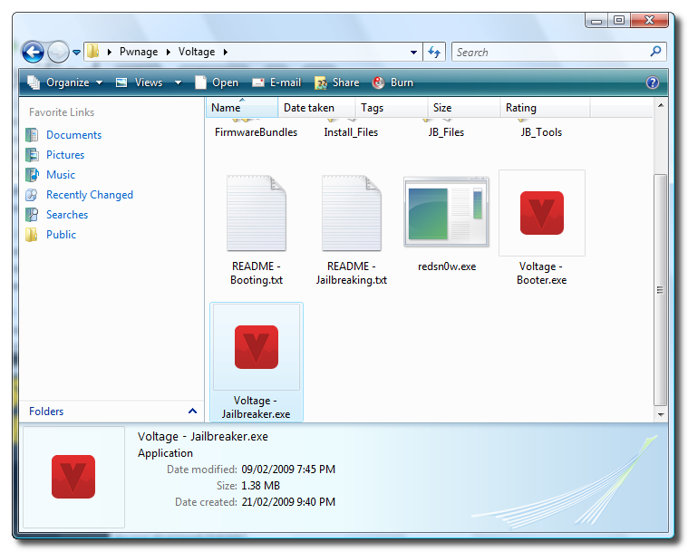688x552 pixels.
Task: Expand the Folders pane
Action: 191,412
